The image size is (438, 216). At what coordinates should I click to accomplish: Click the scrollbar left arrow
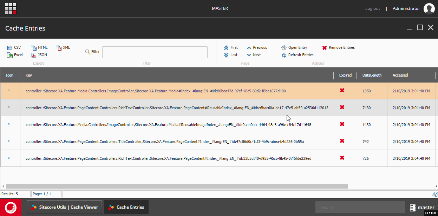tap(3, 186)
